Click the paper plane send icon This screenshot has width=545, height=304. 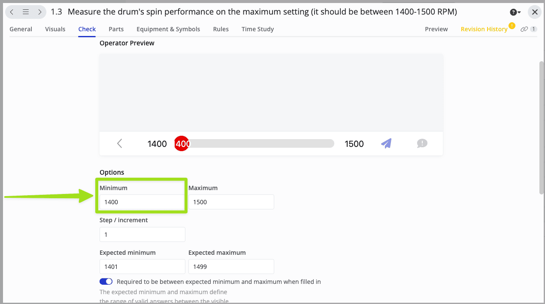click(386, 143)
